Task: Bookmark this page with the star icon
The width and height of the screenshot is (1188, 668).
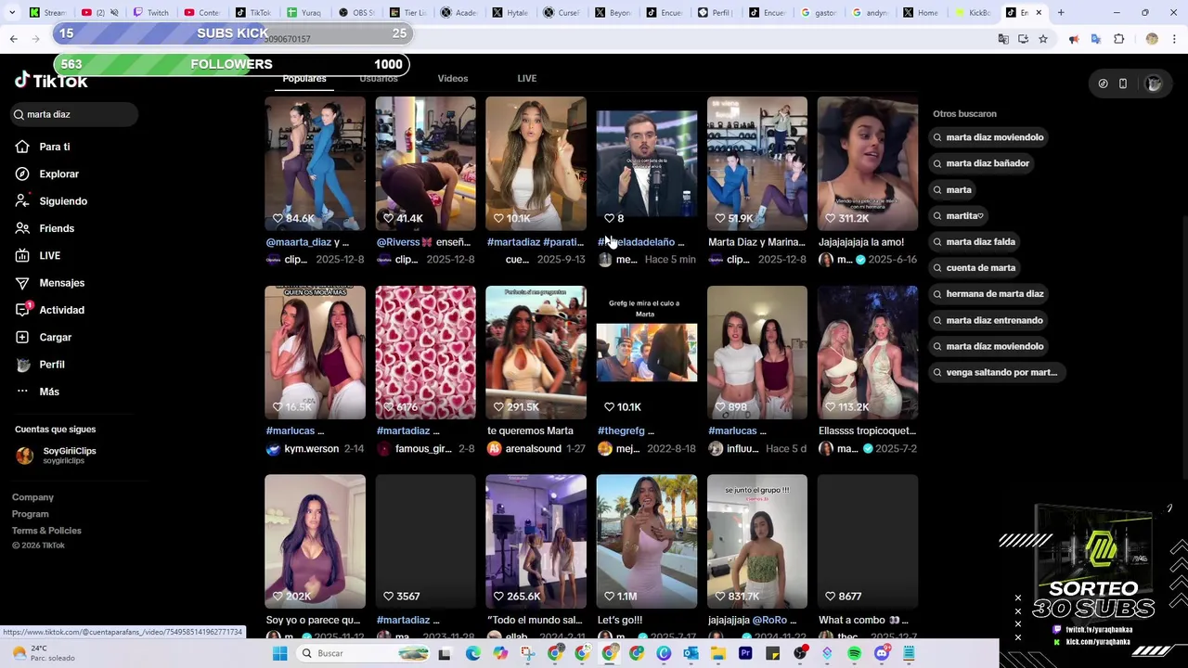Action: tap(1043, 39)
